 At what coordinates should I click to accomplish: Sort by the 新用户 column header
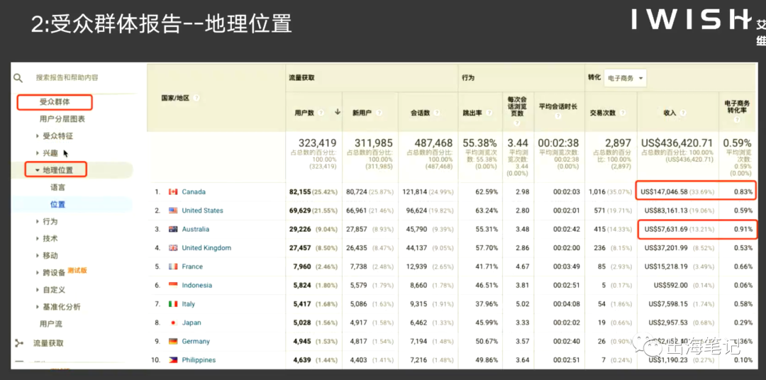click(x=362, y=113)
